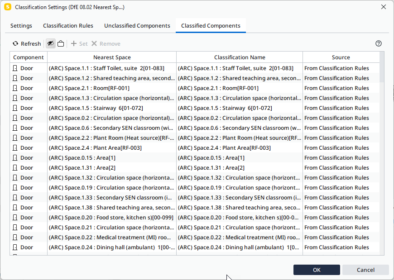Select Classification Name cell 'Space.1.33 : Secondary SEN classroom'
Image resolution: width=394 pixels, height=280 pixels.
[x=239, y=198]
